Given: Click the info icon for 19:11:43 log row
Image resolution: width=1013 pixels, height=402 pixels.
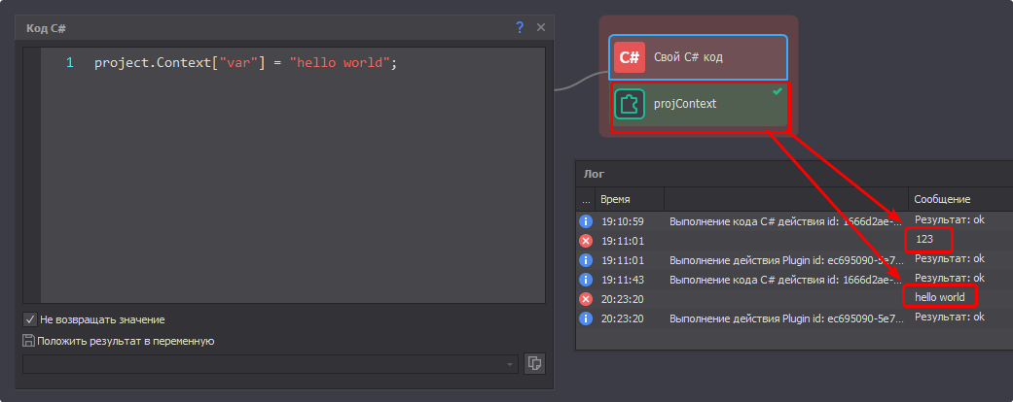Looking at the screenshot, I should 585,280.
